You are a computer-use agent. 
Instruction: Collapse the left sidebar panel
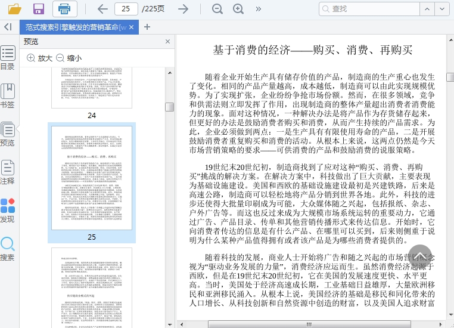coord(8,27)
